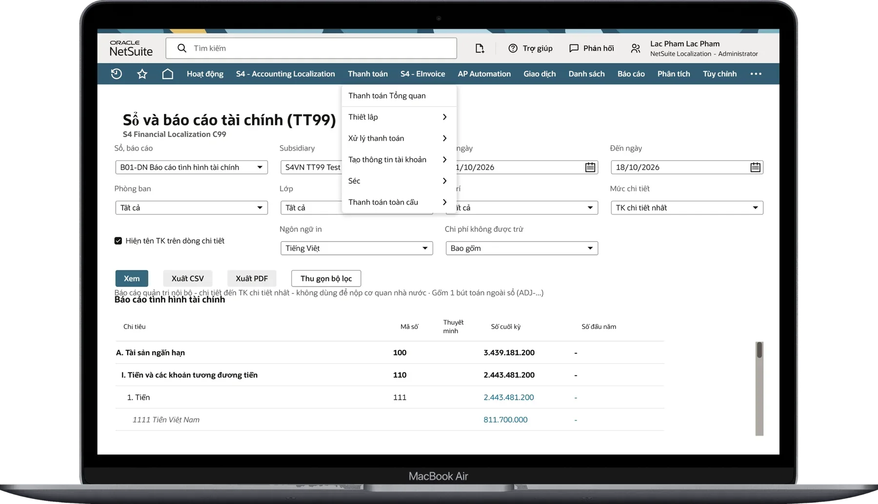This screenshot has height=504, width=878.
Task: Open the S4 - EInvoice menu
Action: [422, 74]
